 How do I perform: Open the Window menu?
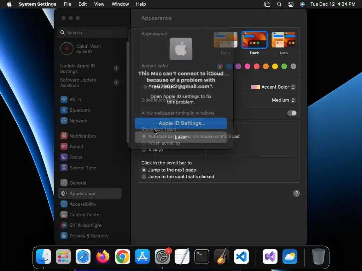click(120, 4)
